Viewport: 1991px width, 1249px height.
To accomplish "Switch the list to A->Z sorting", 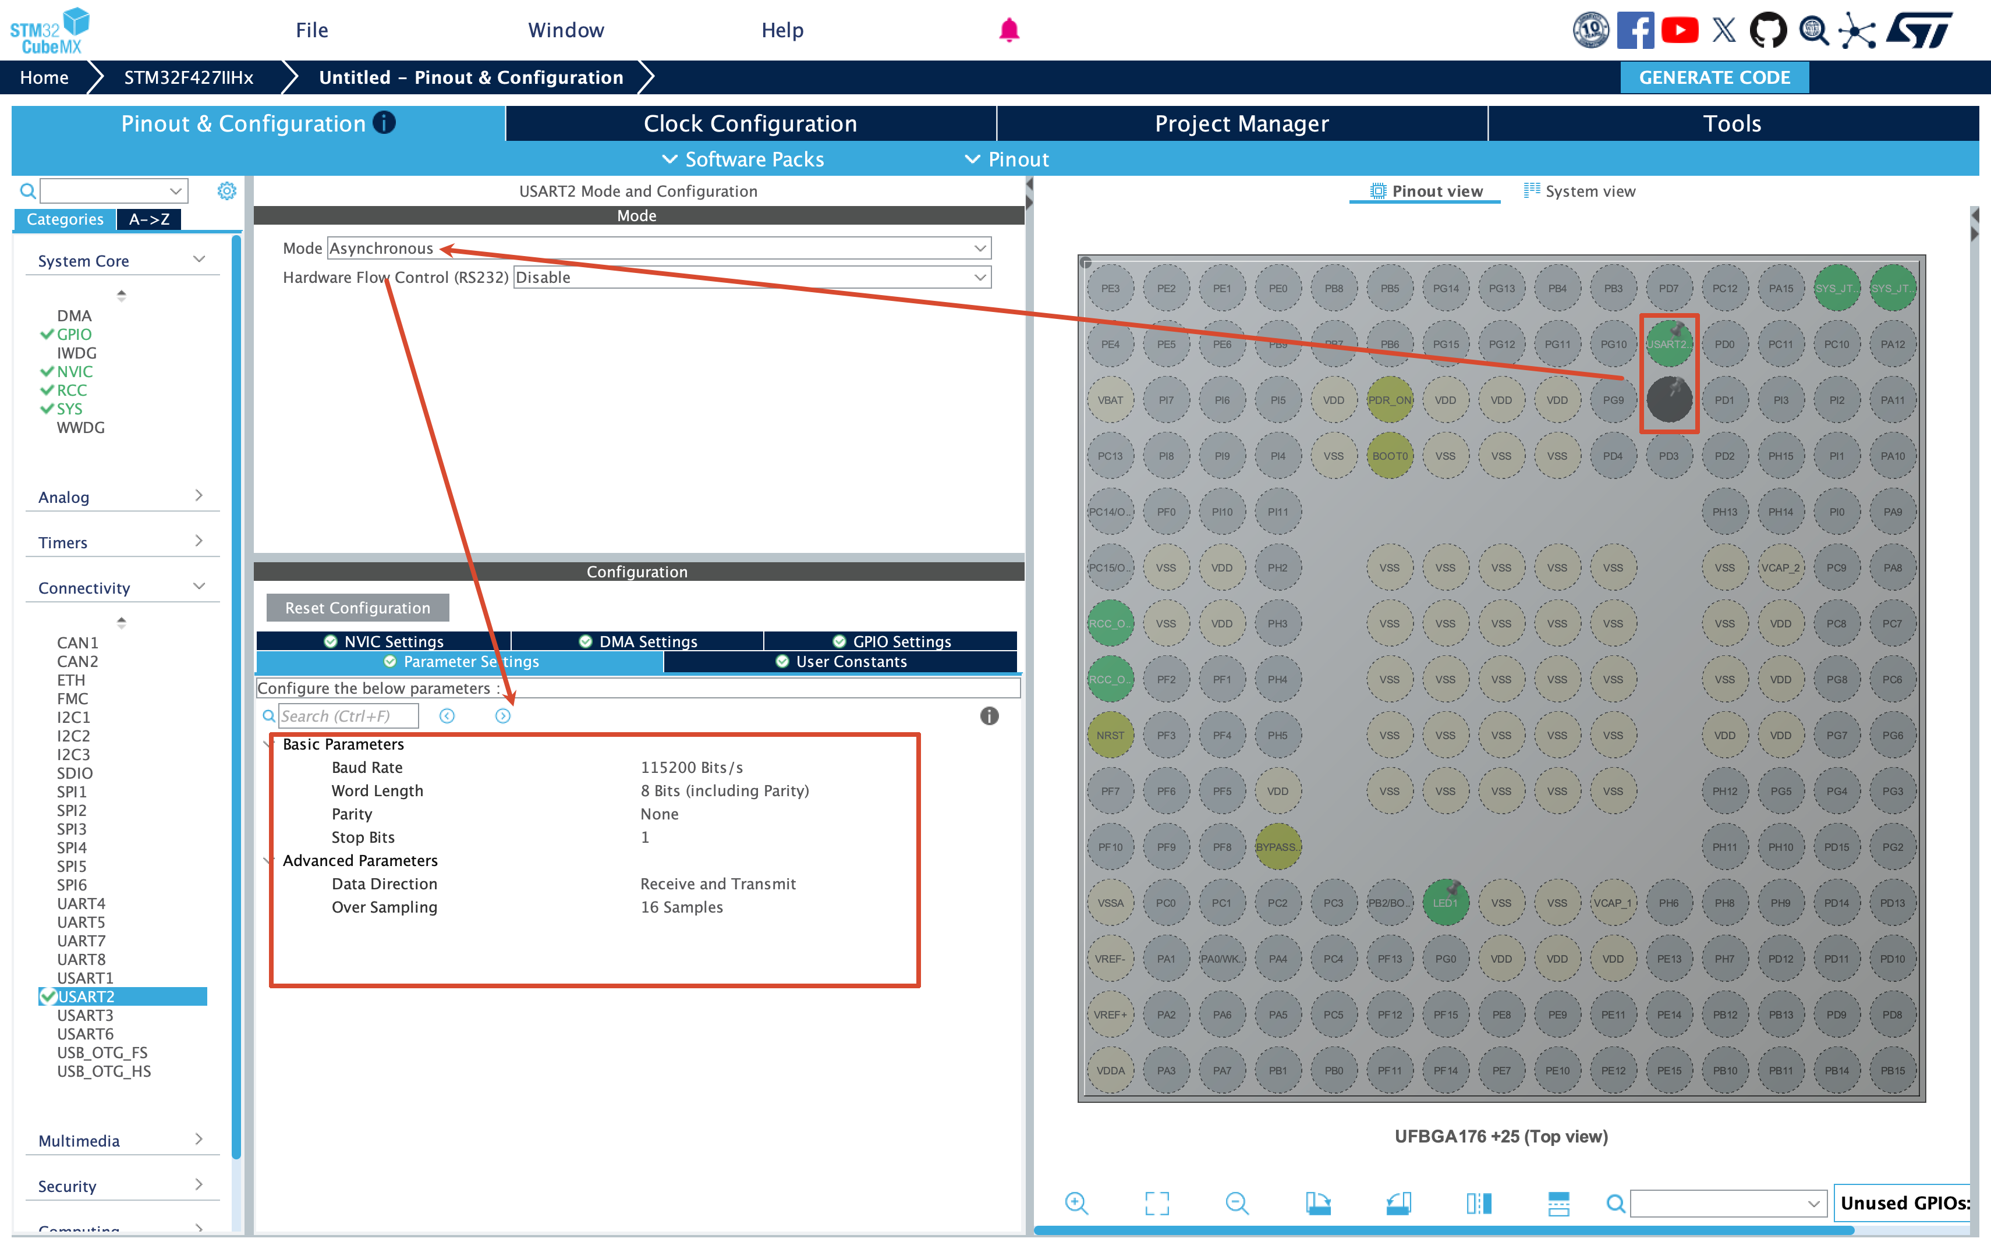I will click(148, 220).
